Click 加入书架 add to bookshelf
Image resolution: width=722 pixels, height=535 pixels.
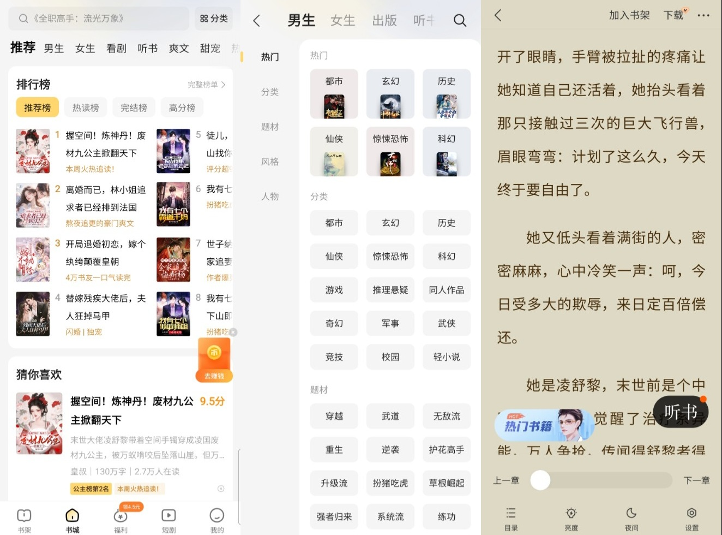click(x=629, y=15)
